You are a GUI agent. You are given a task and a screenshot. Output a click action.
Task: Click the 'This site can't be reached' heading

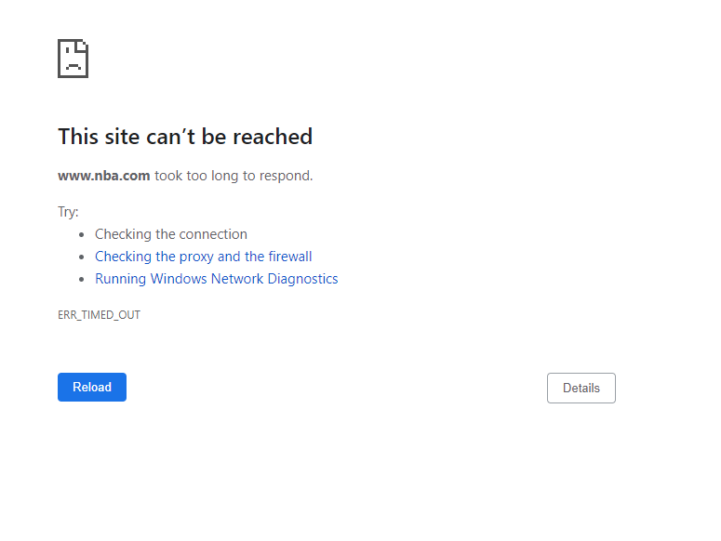(x=185, y=137)
